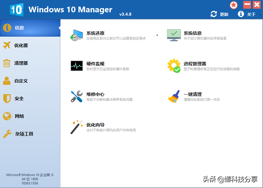The width and height of the screenshot is (263, 188).
Task: Click description text 有助于诊断和解决各种系统问题
Action: [x=110, y=100]
